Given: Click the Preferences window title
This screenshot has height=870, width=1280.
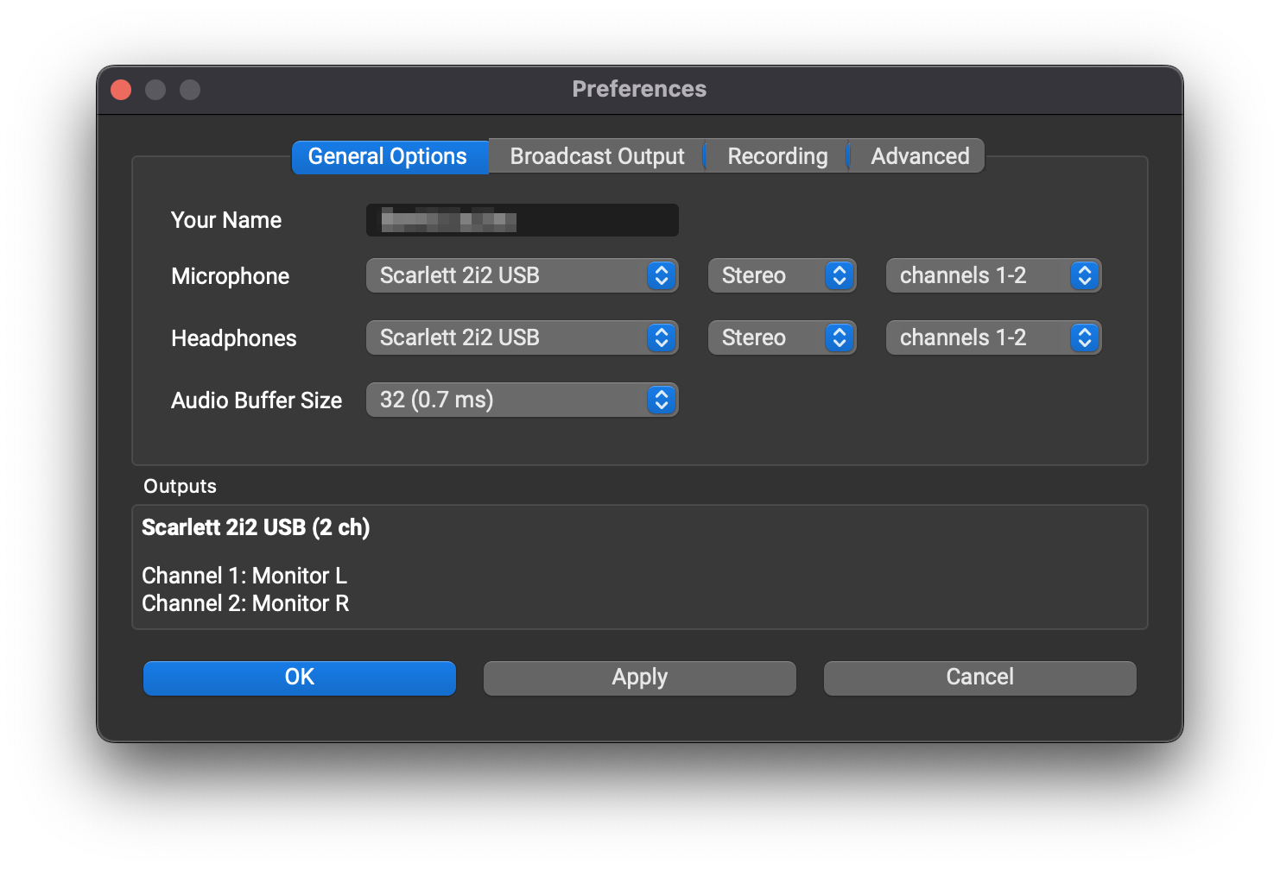Looking at the screenshot, I should point(639,89).
